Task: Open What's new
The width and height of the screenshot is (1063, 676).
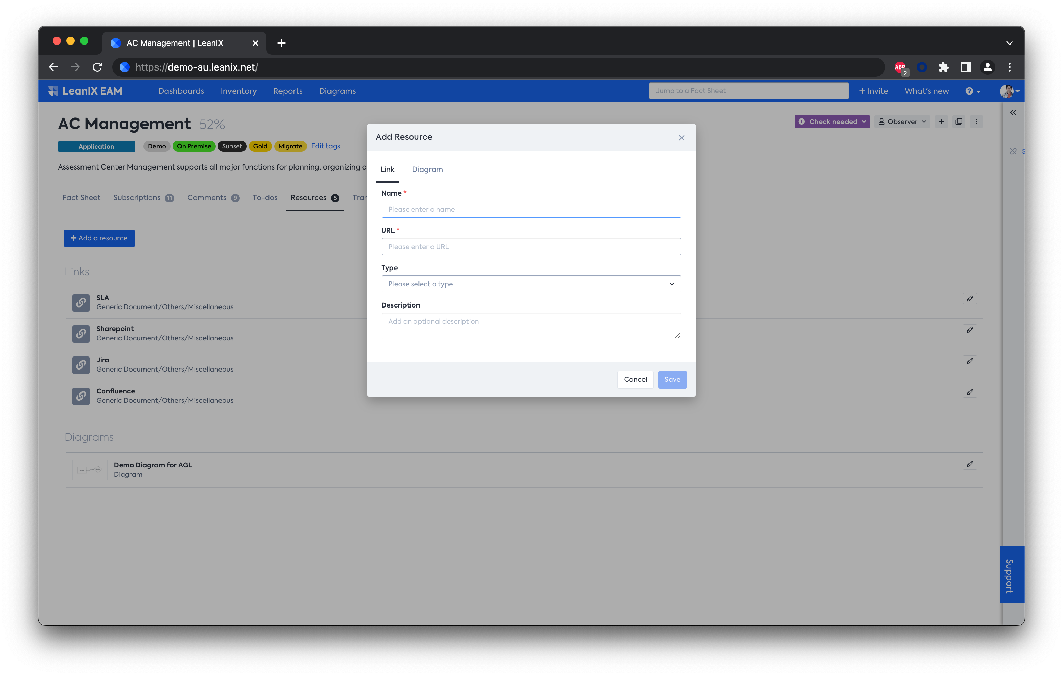Action: pyautogui.click(x=926, y=91)
